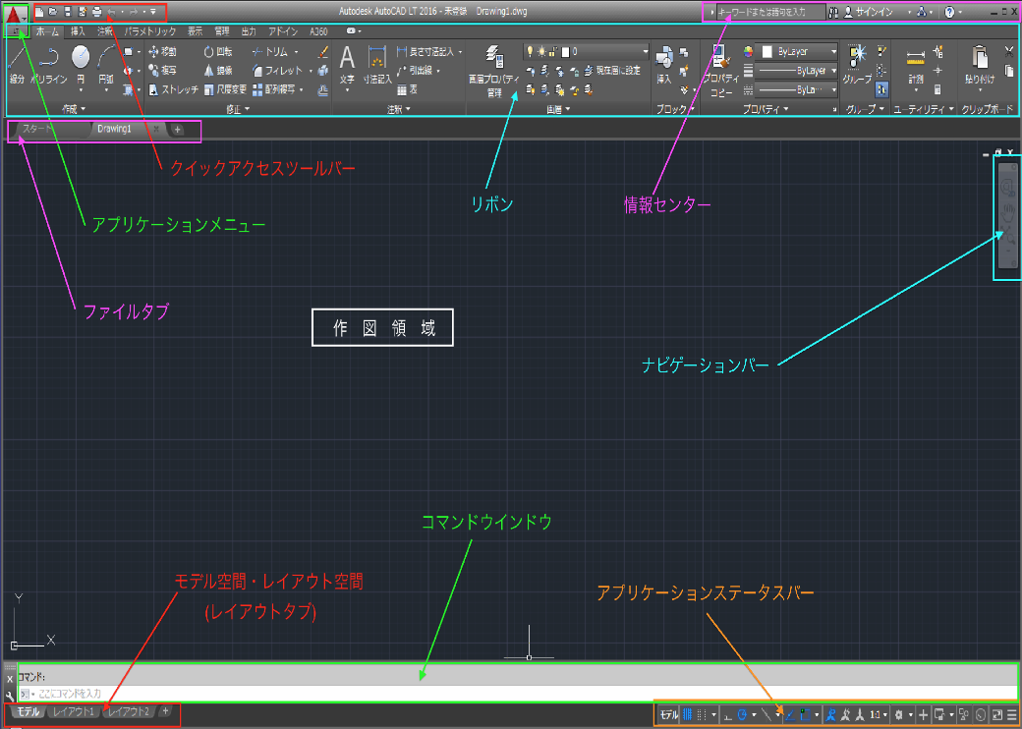
Task: Toggle object snap tracking in status bar
Action: coord(790,714)
